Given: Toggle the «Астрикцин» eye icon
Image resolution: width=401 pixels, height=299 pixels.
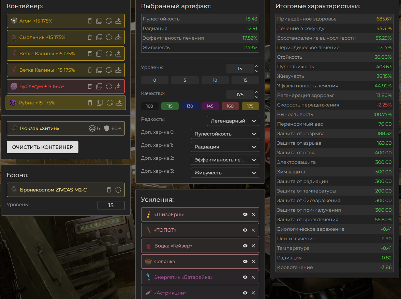Looking at the screenshot, I should [x=245, y=293].
